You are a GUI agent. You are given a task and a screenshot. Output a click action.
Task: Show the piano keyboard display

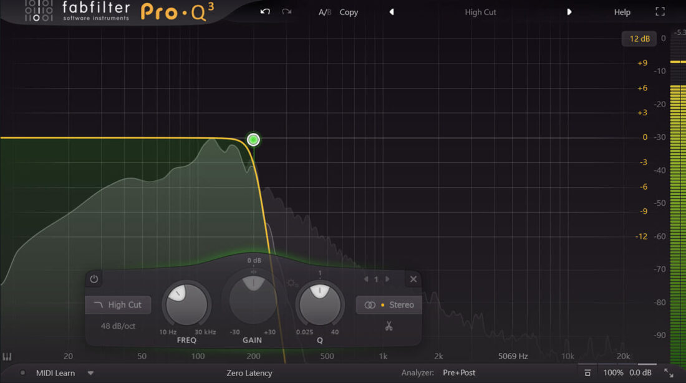coord(7,357)
